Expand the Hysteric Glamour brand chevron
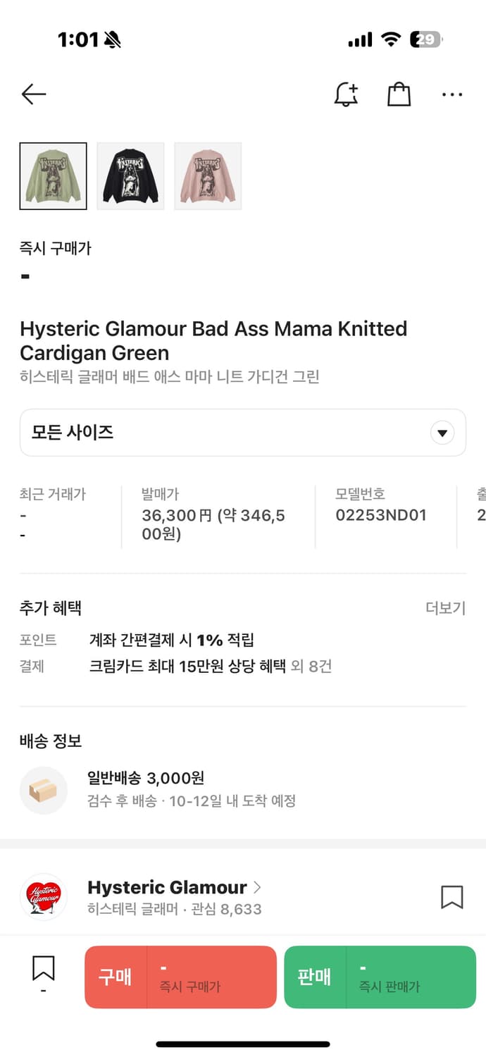 click(x=257, y=887)
